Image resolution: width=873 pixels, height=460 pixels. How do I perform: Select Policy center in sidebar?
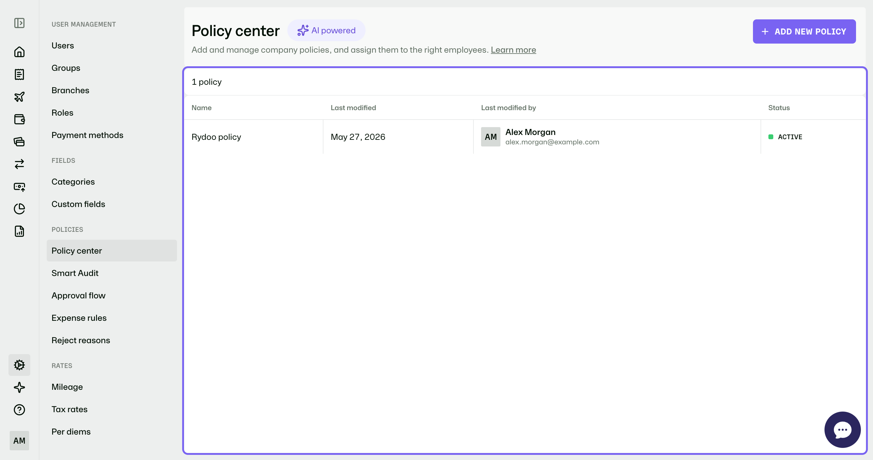point(112,251)
